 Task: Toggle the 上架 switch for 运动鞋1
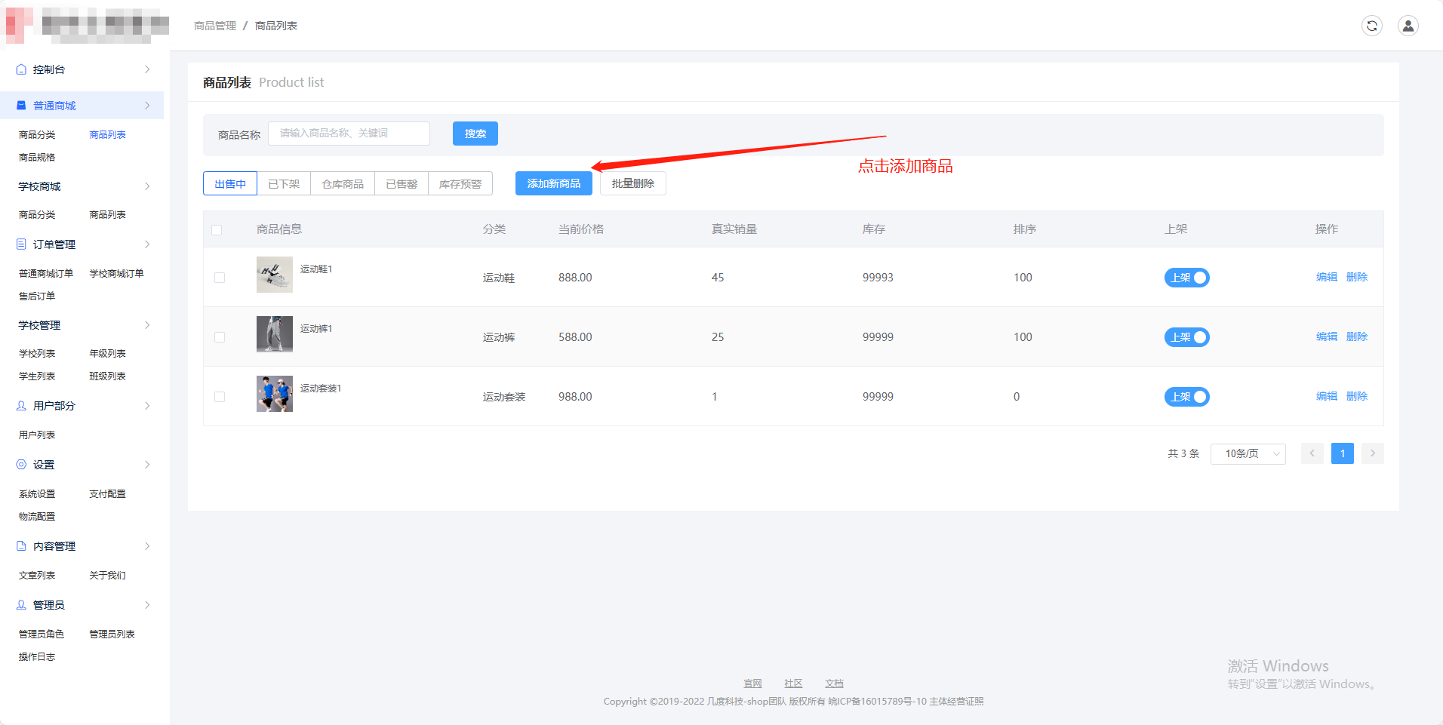(x=1186, y=278)
